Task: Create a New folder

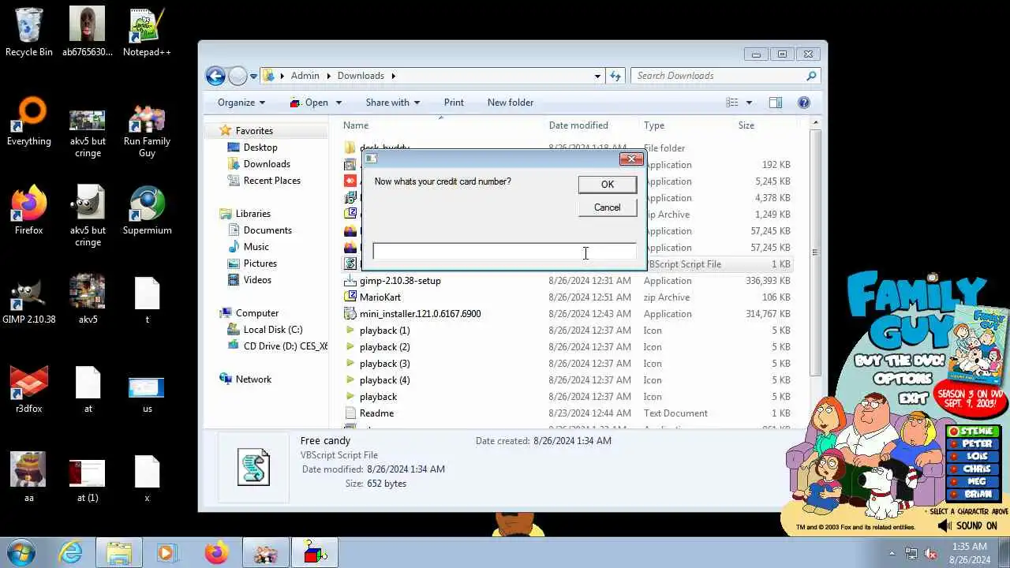Action: (511, 103)
